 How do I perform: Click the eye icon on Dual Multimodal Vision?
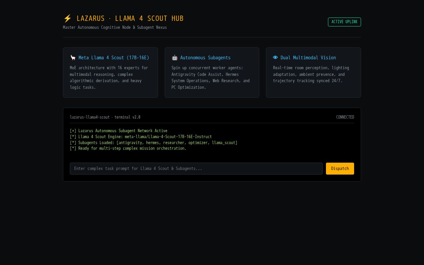click(x=275, y=58)
